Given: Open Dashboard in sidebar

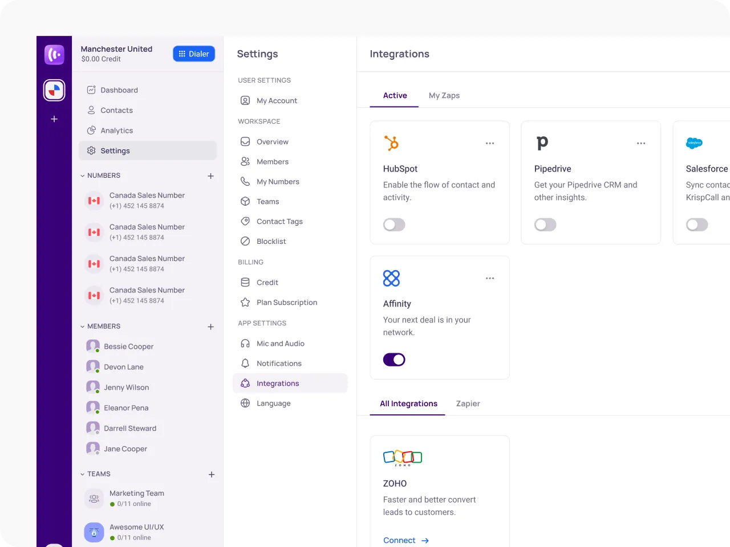Looking at the screenshot, I should (x=148, y=90).
